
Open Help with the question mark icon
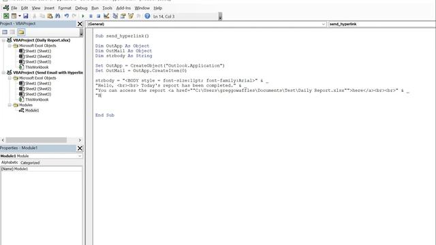(x=147, y=16)
